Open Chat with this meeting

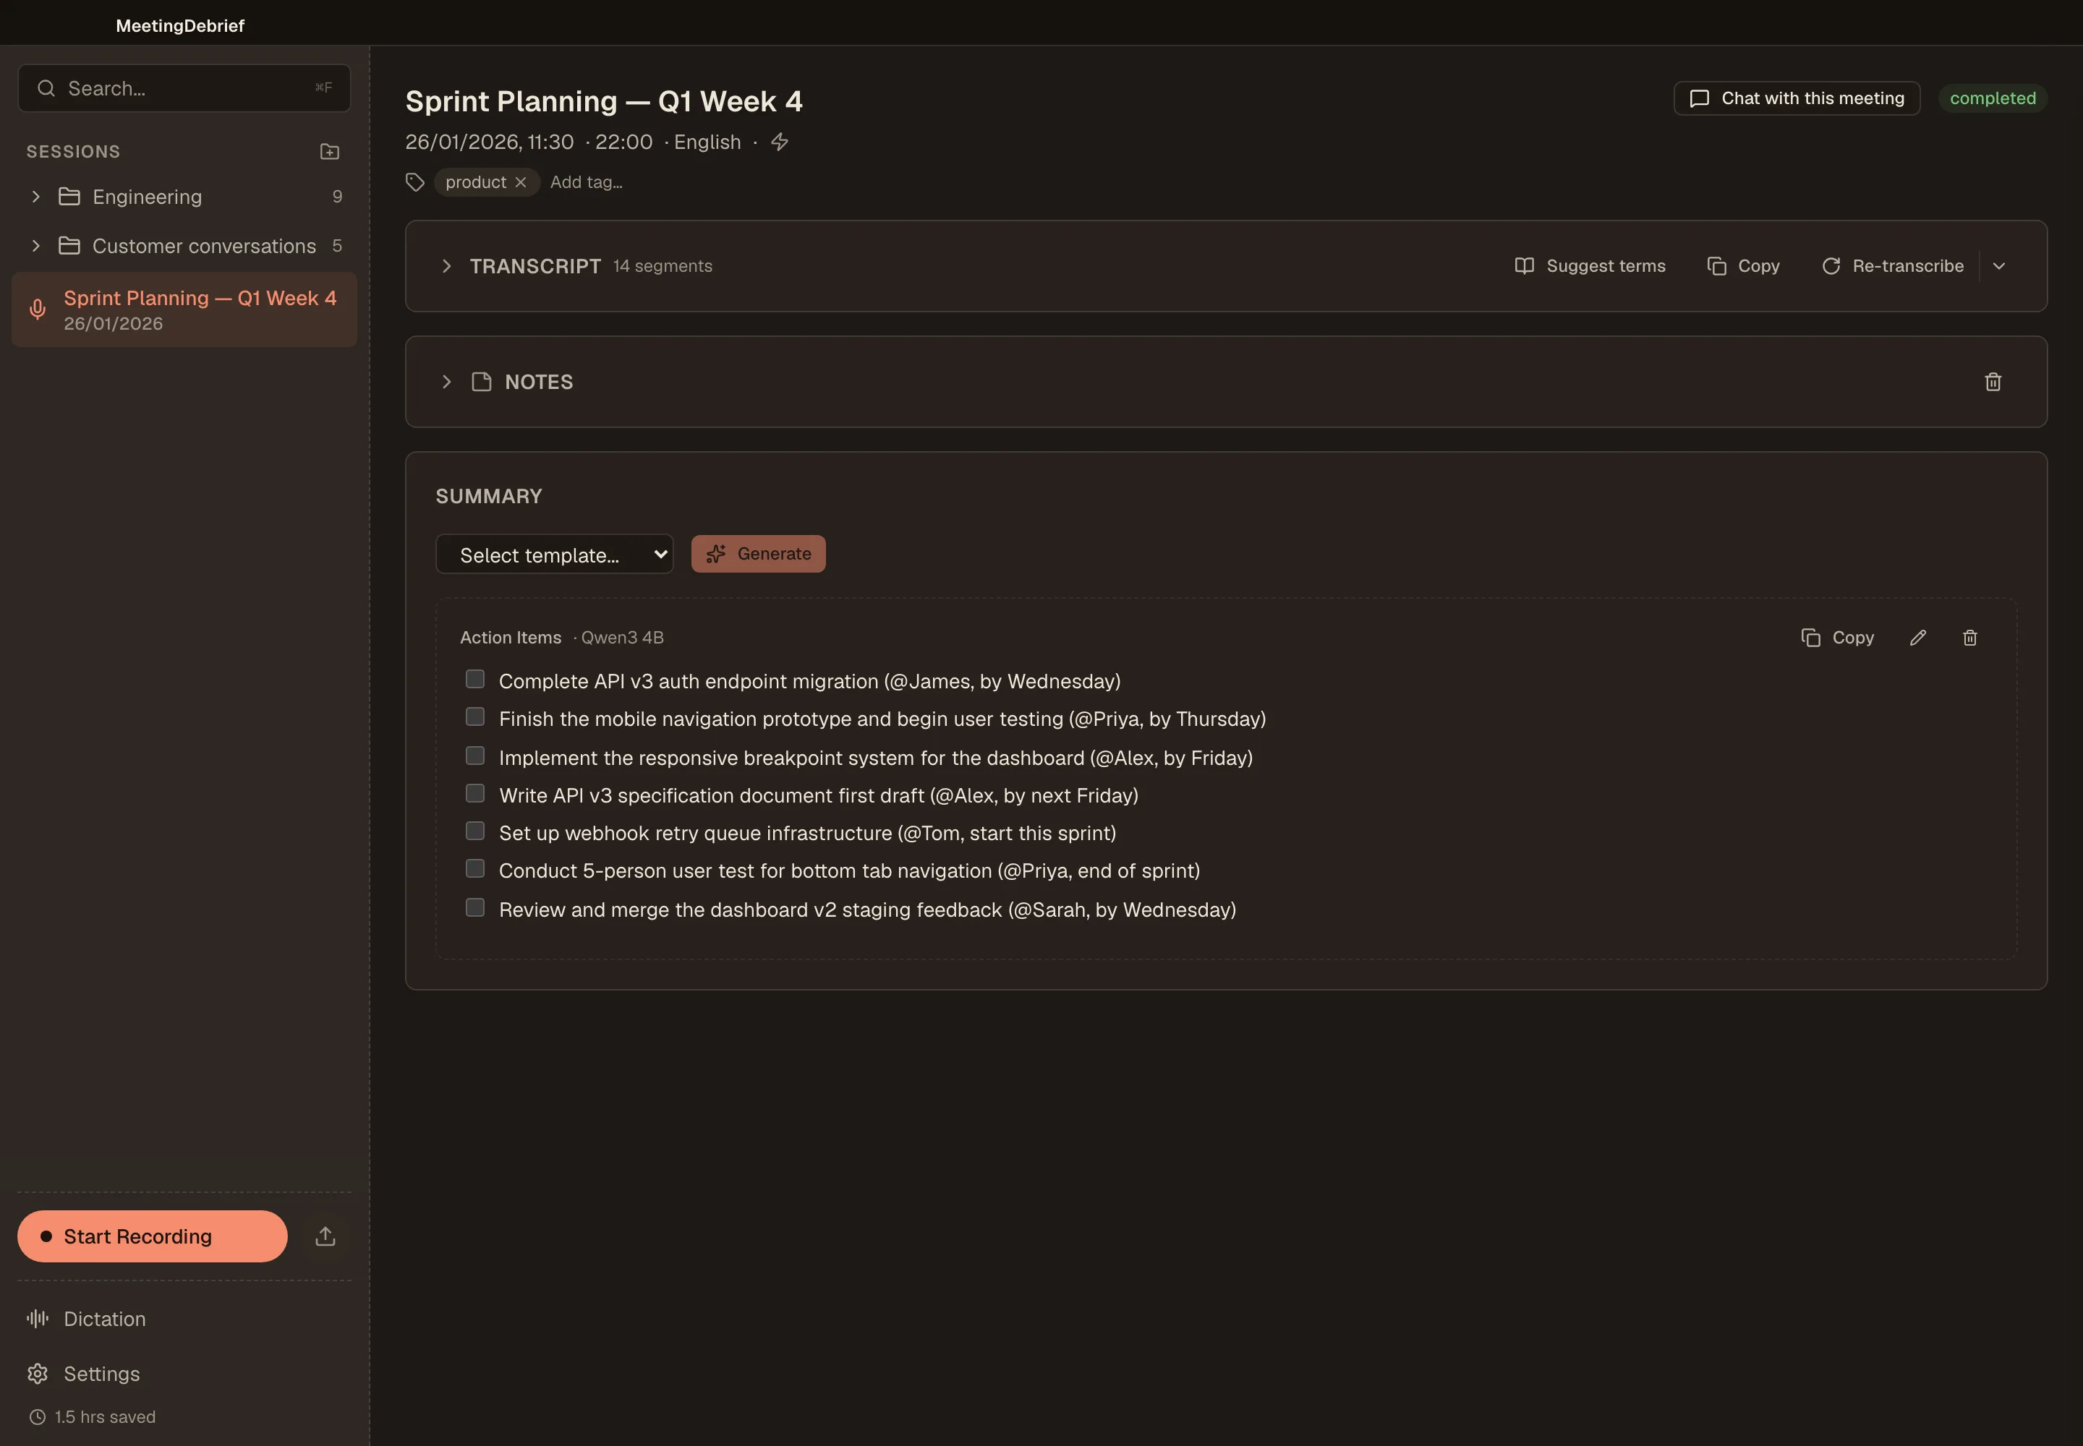pyautogui.click(x=1797, y=98)
